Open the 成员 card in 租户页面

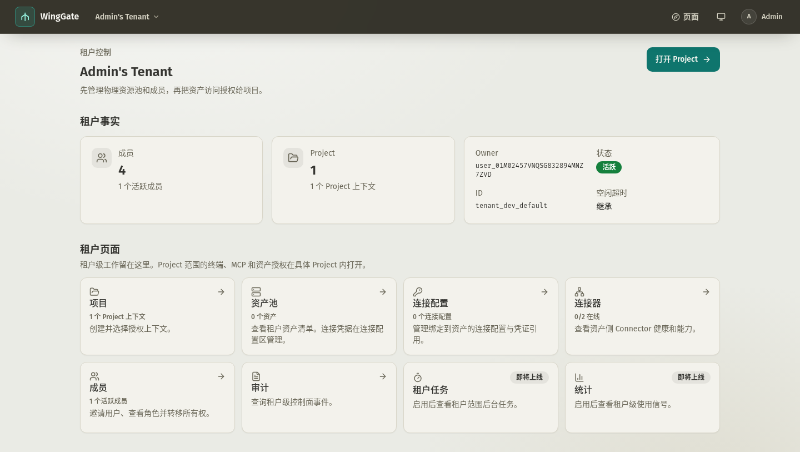pos(157,398)
